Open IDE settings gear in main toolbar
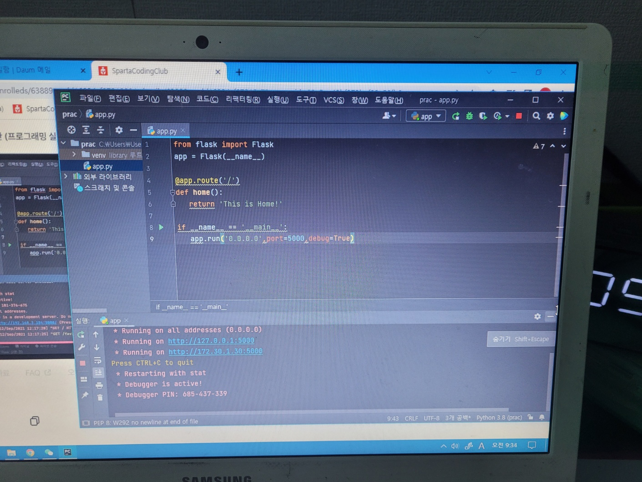The width and height of the screenshot is (642, 482). pyautogui.click(x=550, y=116)
